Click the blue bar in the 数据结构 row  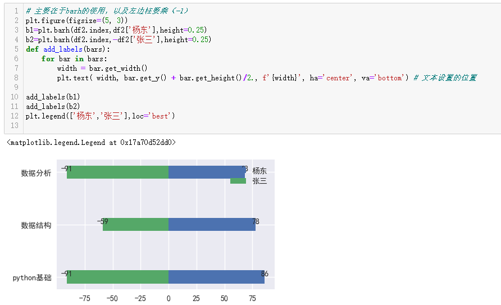pyautogui.click(x=212, y=224)
